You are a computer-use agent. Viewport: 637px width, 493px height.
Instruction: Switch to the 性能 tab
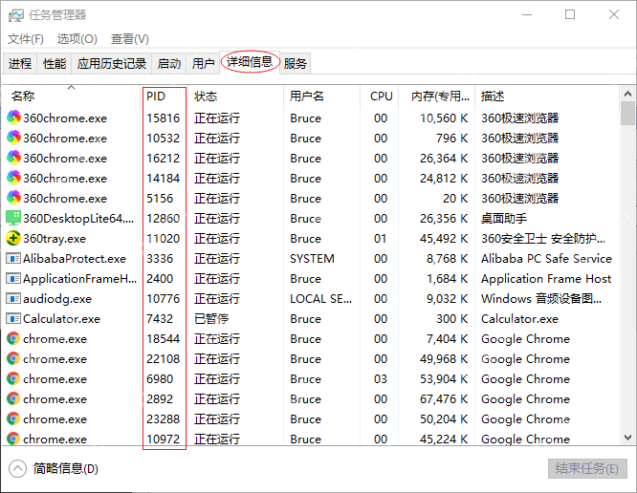[x=55, y=64]
